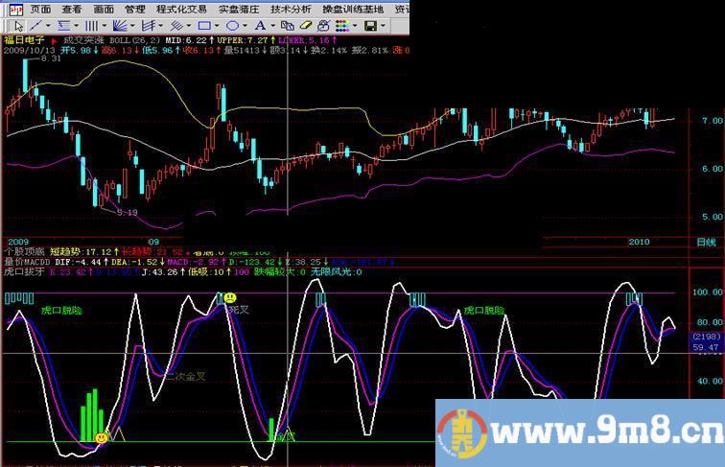This screenshot has height=467, width=725.
Task: Select the rectangle drawing tool
Action: click(202, 26)
